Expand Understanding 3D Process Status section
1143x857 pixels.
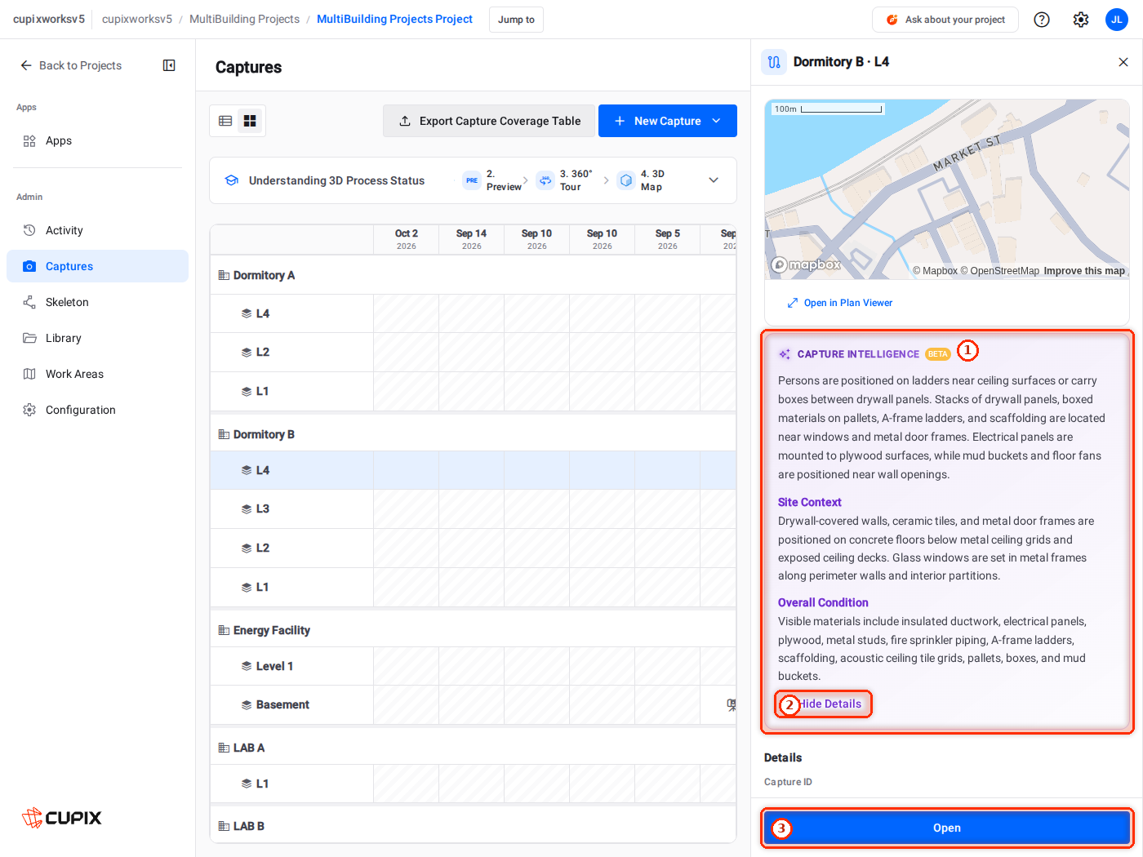[x=714, y=180]
